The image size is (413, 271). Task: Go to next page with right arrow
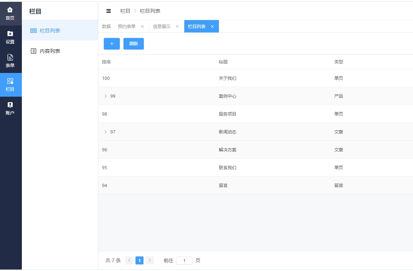(150, 260)
